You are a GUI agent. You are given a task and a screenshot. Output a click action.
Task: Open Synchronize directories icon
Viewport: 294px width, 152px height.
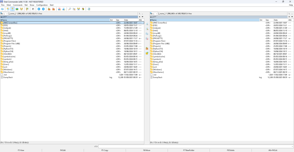pyautogui.click(x=79, y=9)
